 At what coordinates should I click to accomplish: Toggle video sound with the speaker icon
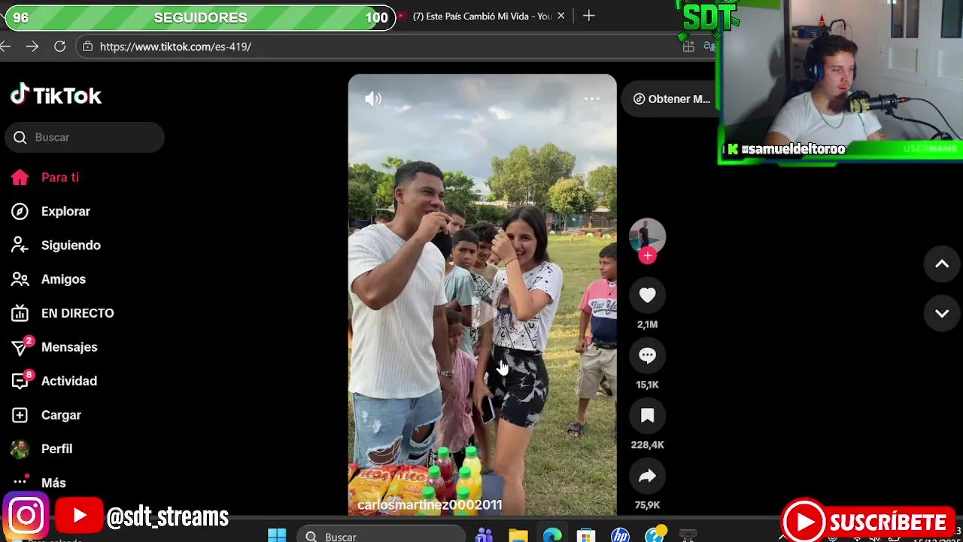pyautogui.click(x=373, y=99)
